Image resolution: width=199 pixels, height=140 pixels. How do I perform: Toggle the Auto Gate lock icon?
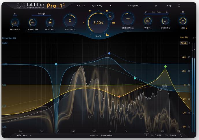[x=167, y=12]
